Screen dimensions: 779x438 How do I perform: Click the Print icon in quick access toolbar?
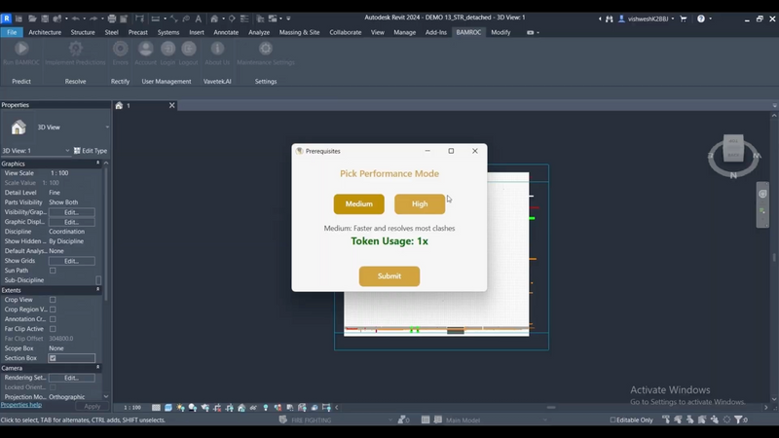pos(112,18)
